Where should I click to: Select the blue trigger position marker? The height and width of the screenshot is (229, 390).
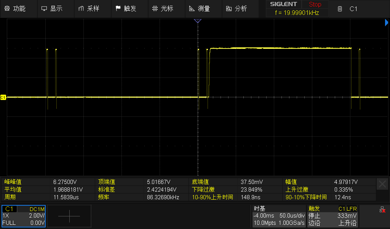[197, 21]
